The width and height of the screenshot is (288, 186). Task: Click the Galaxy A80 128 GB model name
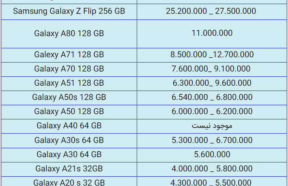[x=69, y=33]
